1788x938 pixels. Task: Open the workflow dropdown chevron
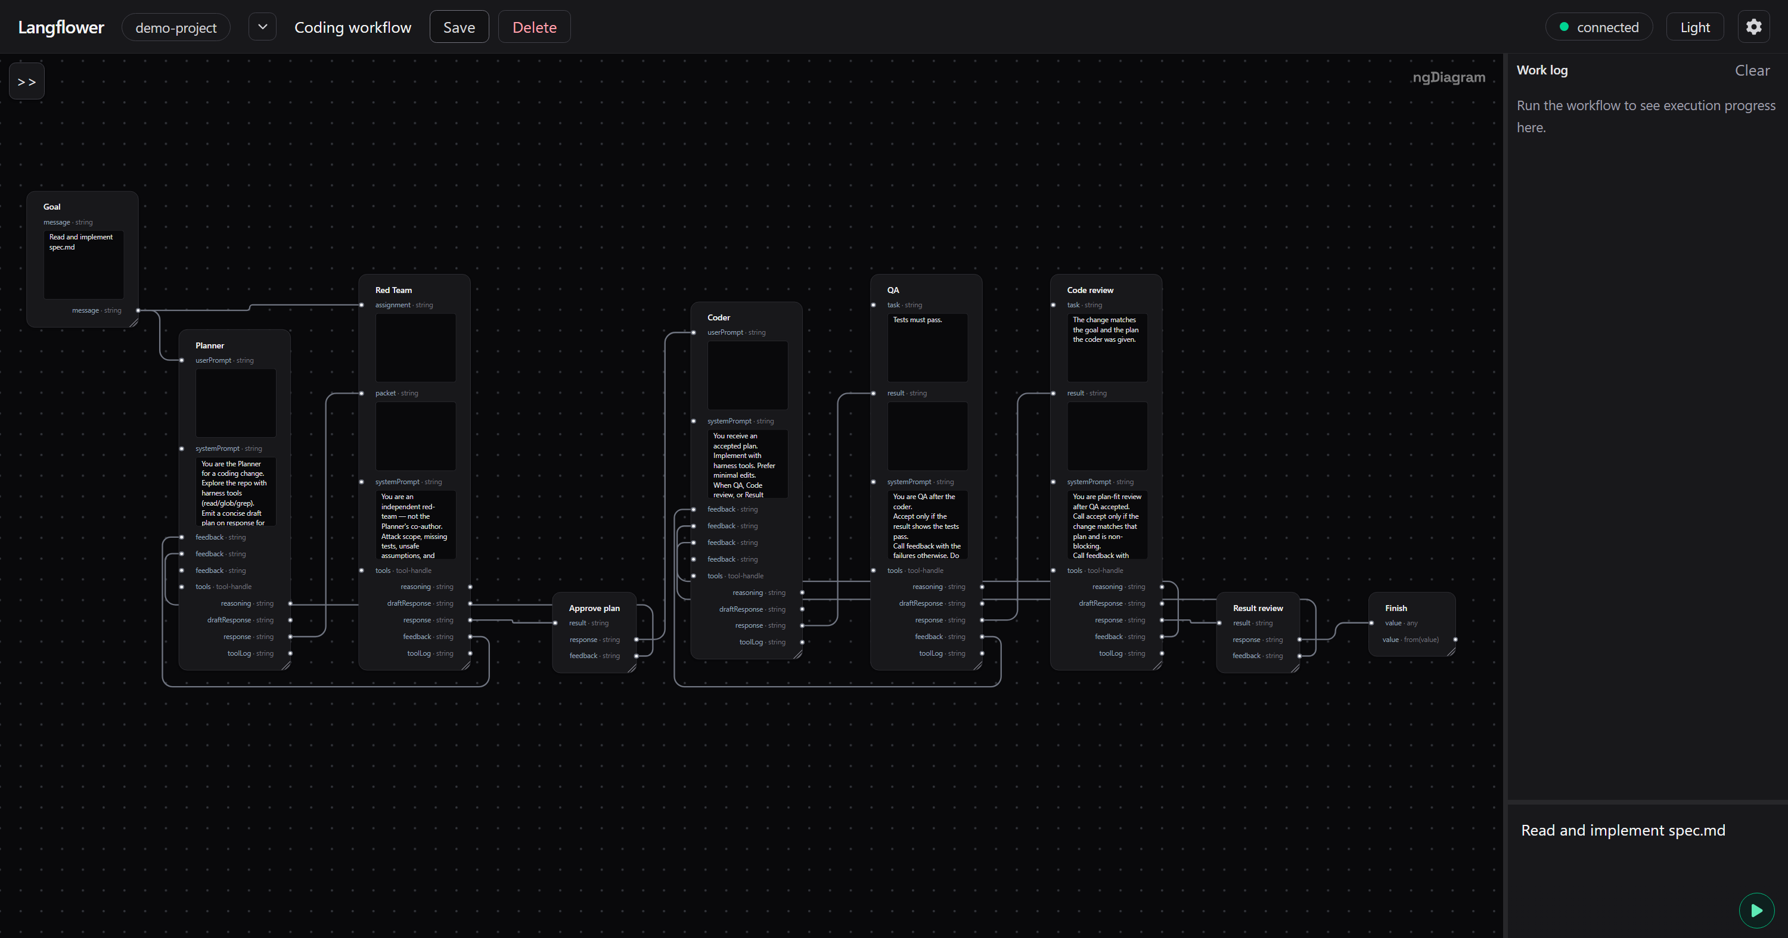point(262,27)
